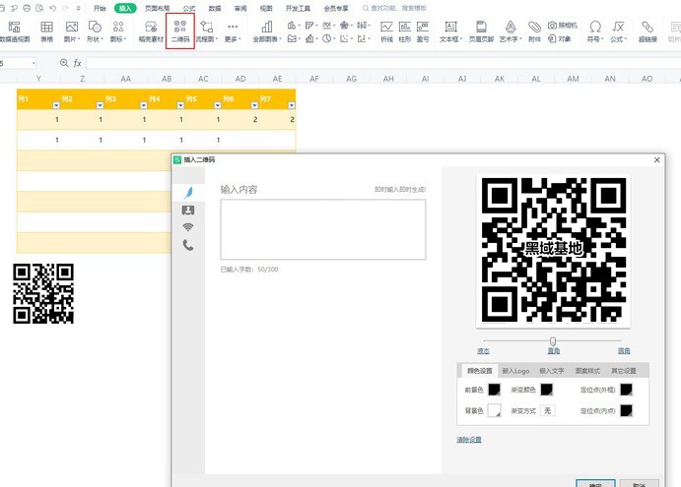Select contact card mode in QR dialog
This screenshot has height=487, width=681.
[188, 211]
